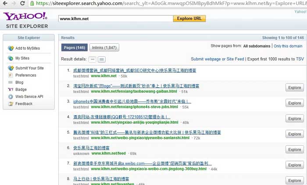Open result 5 qiyeweibo-sanlanshi title link

click(x=147, y=133)
